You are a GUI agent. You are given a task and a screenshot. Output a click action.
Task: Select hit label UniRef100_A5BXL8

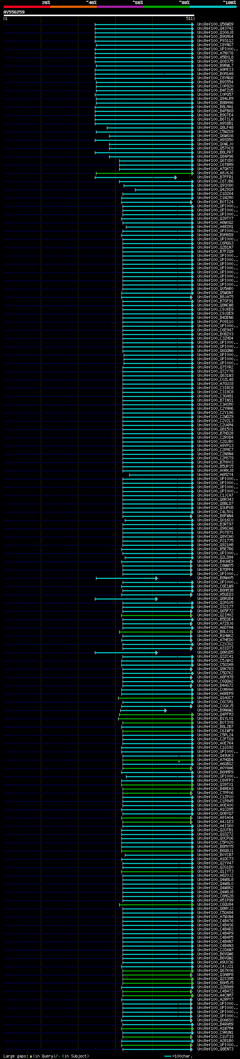tap(215, 57)
